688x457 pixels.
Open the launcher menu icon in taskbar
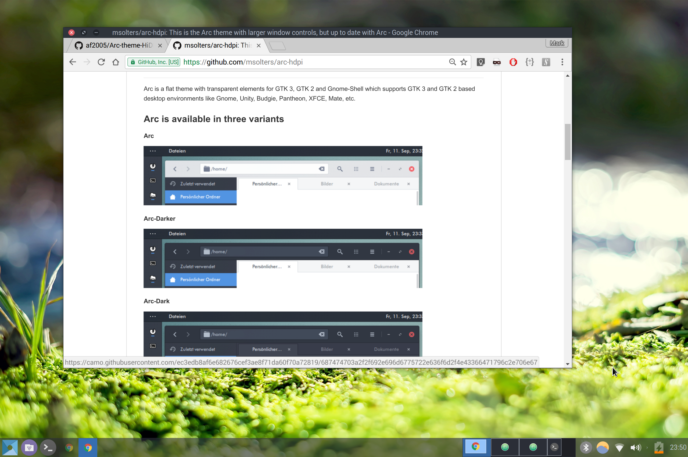click(x=10, y=447)
